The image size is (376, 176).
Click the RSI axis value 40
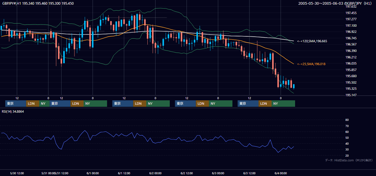tap(347, 143)
